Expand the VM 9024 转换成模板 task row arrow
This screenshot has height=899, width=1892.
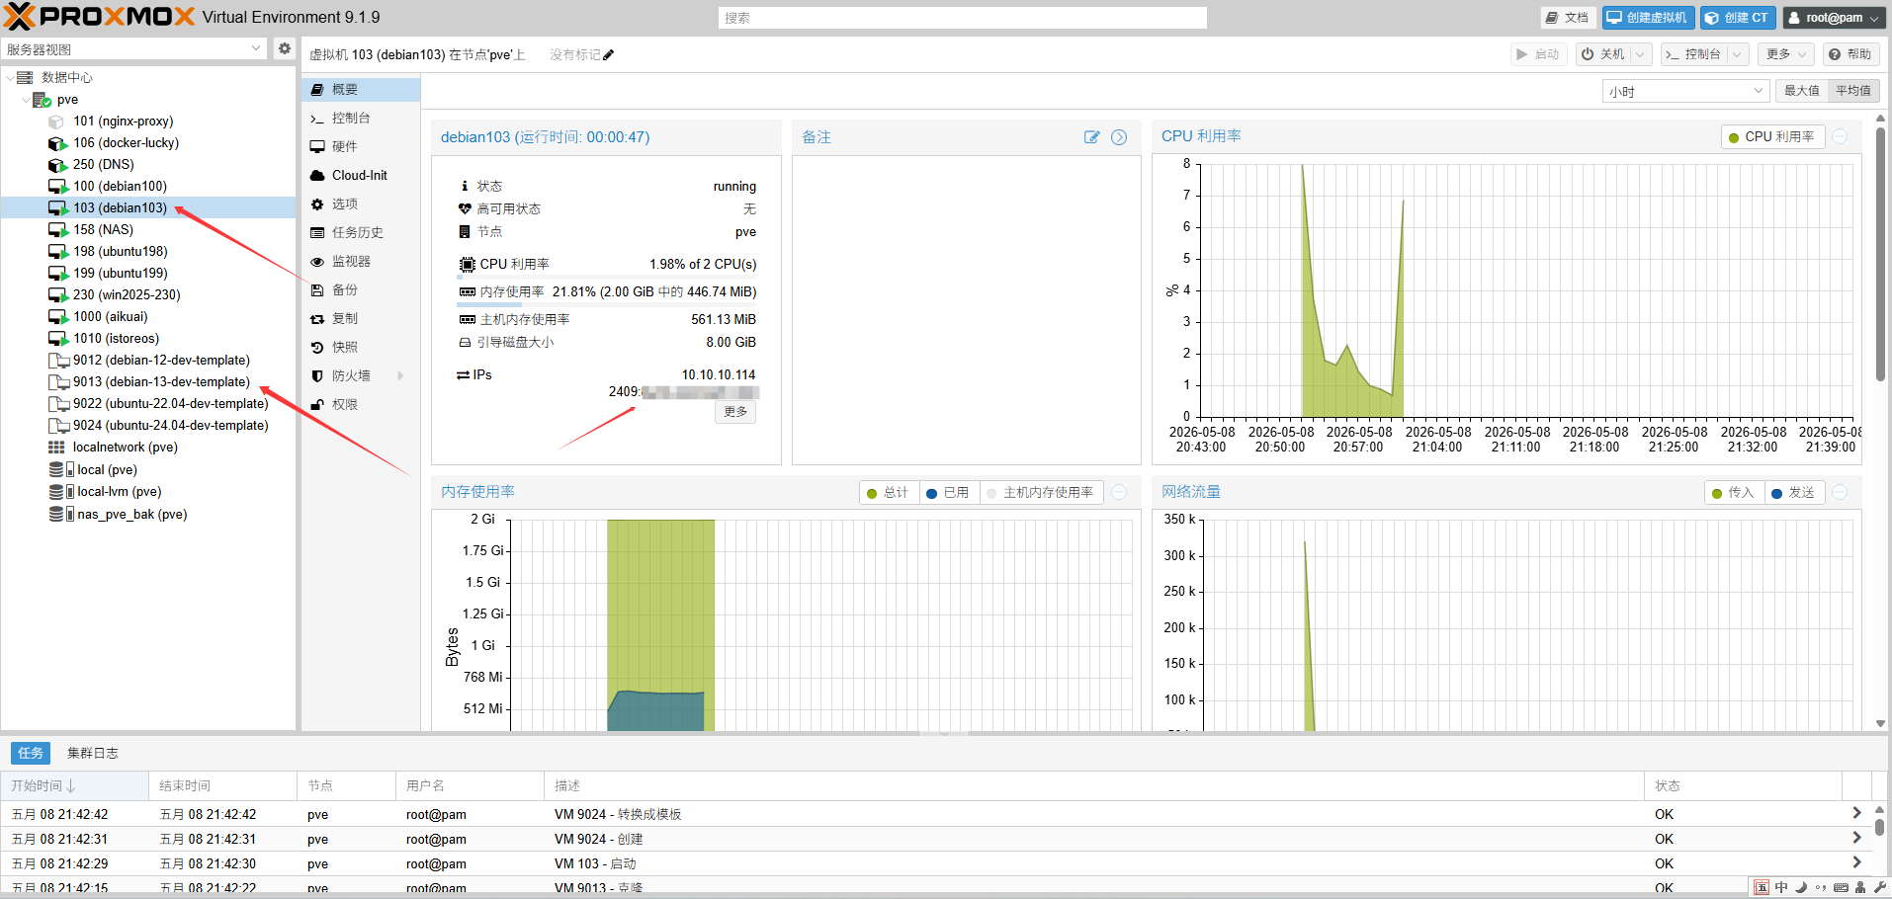[1856, 813]
